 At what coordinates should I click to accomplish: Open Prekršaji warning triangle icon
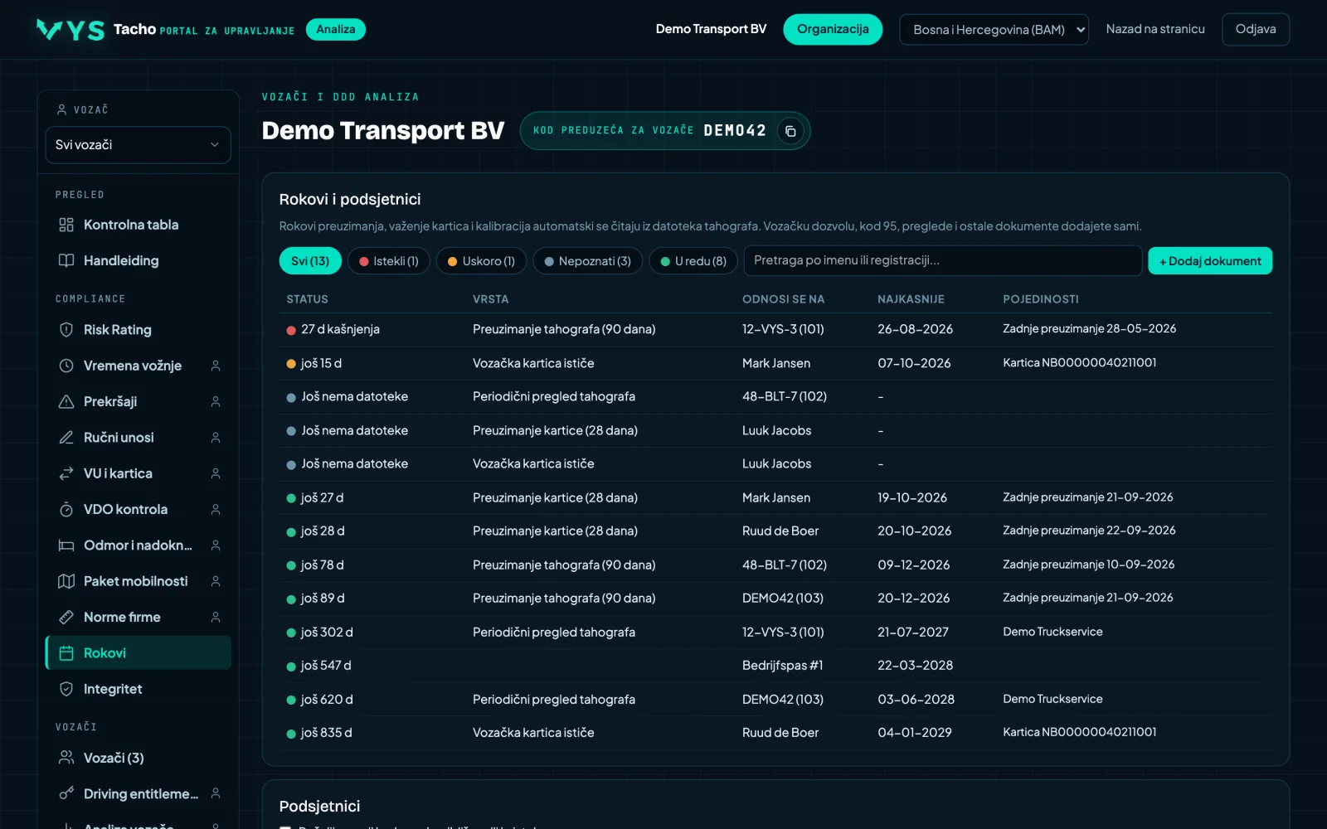pyautogui.click(x=66, y=401)
